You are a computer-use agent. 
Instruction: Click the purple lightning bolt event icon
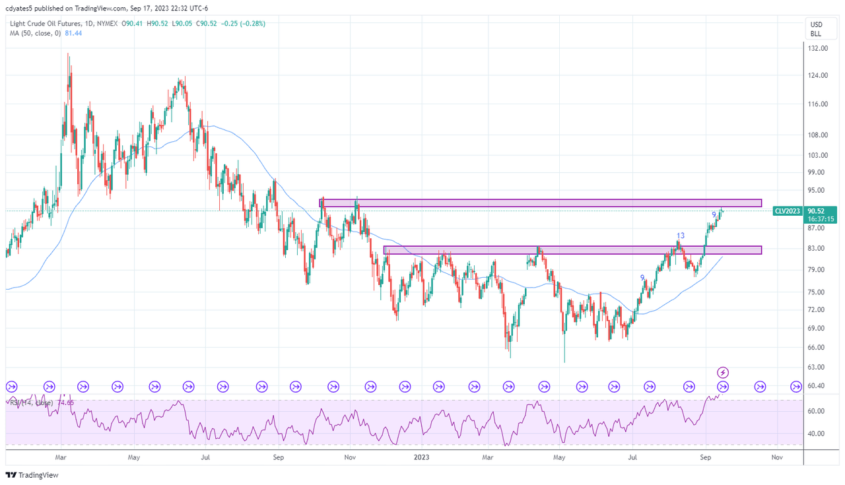[x=723, y=373]
